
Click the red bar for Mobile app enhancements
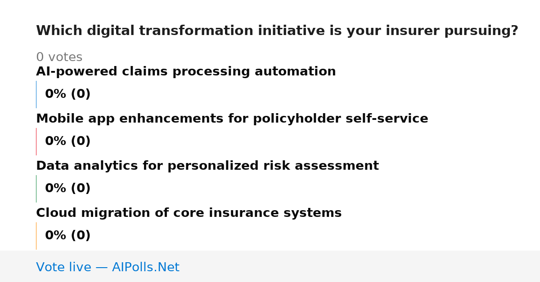coord(36,141)
